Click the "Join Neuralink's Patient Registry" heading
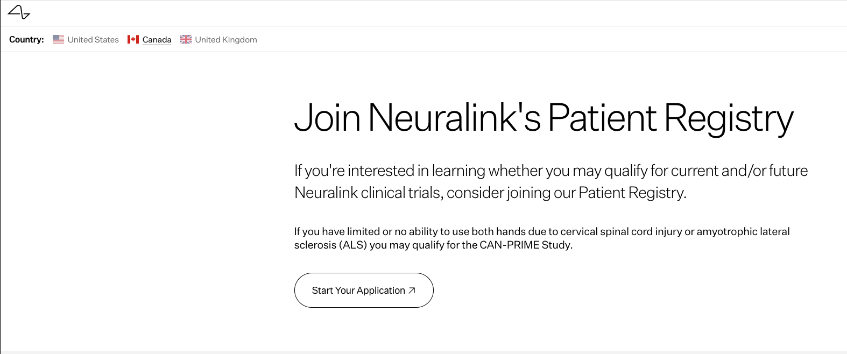Screen dimensions: 847x354 point(544,118)
